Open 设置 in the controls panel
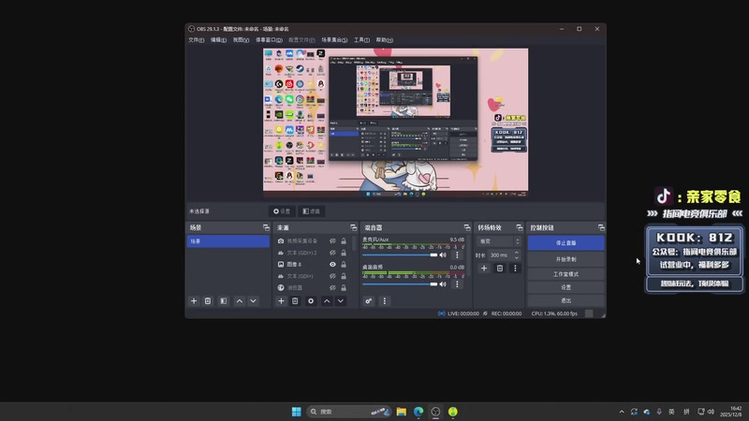 tap(566, 287)
